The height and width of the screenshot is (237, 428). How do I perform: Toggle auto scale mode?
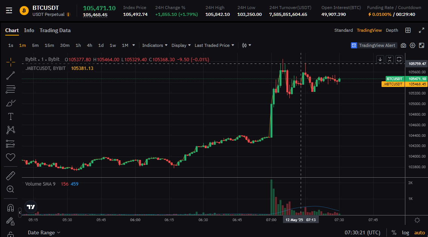(420, 232)
